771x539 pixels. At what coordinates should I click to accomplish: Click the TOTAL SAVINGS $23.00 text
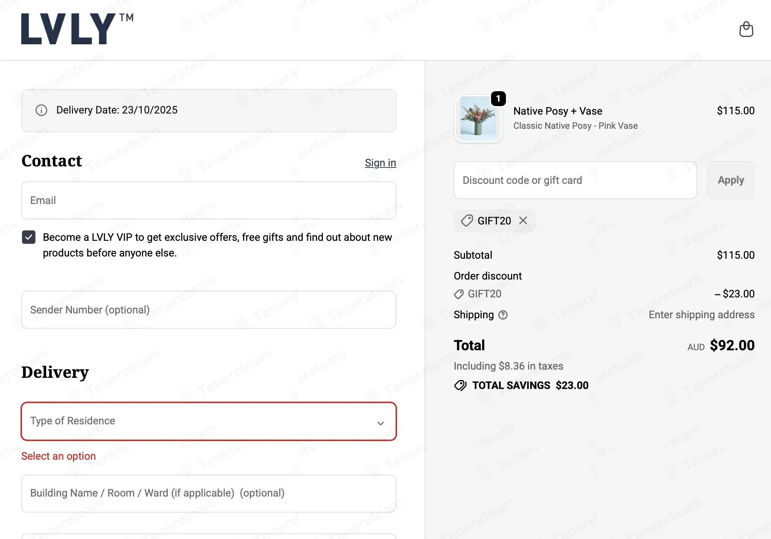[530, 385]
